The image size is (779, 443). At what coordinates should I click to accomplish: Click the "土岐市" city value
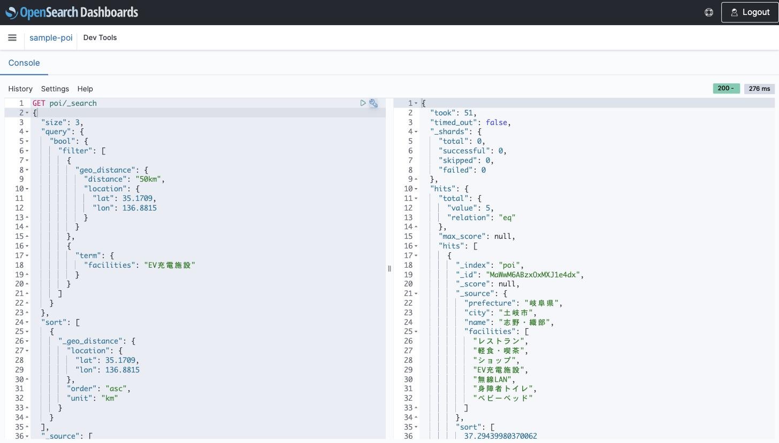click(516, 313)
